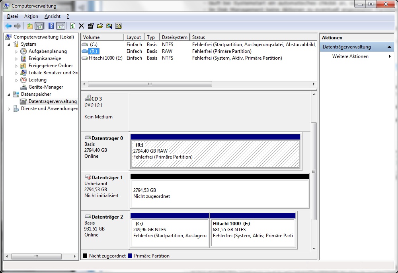
Task: Click the Computerverwaltung (Lokal) root icon
Action: 8,37
